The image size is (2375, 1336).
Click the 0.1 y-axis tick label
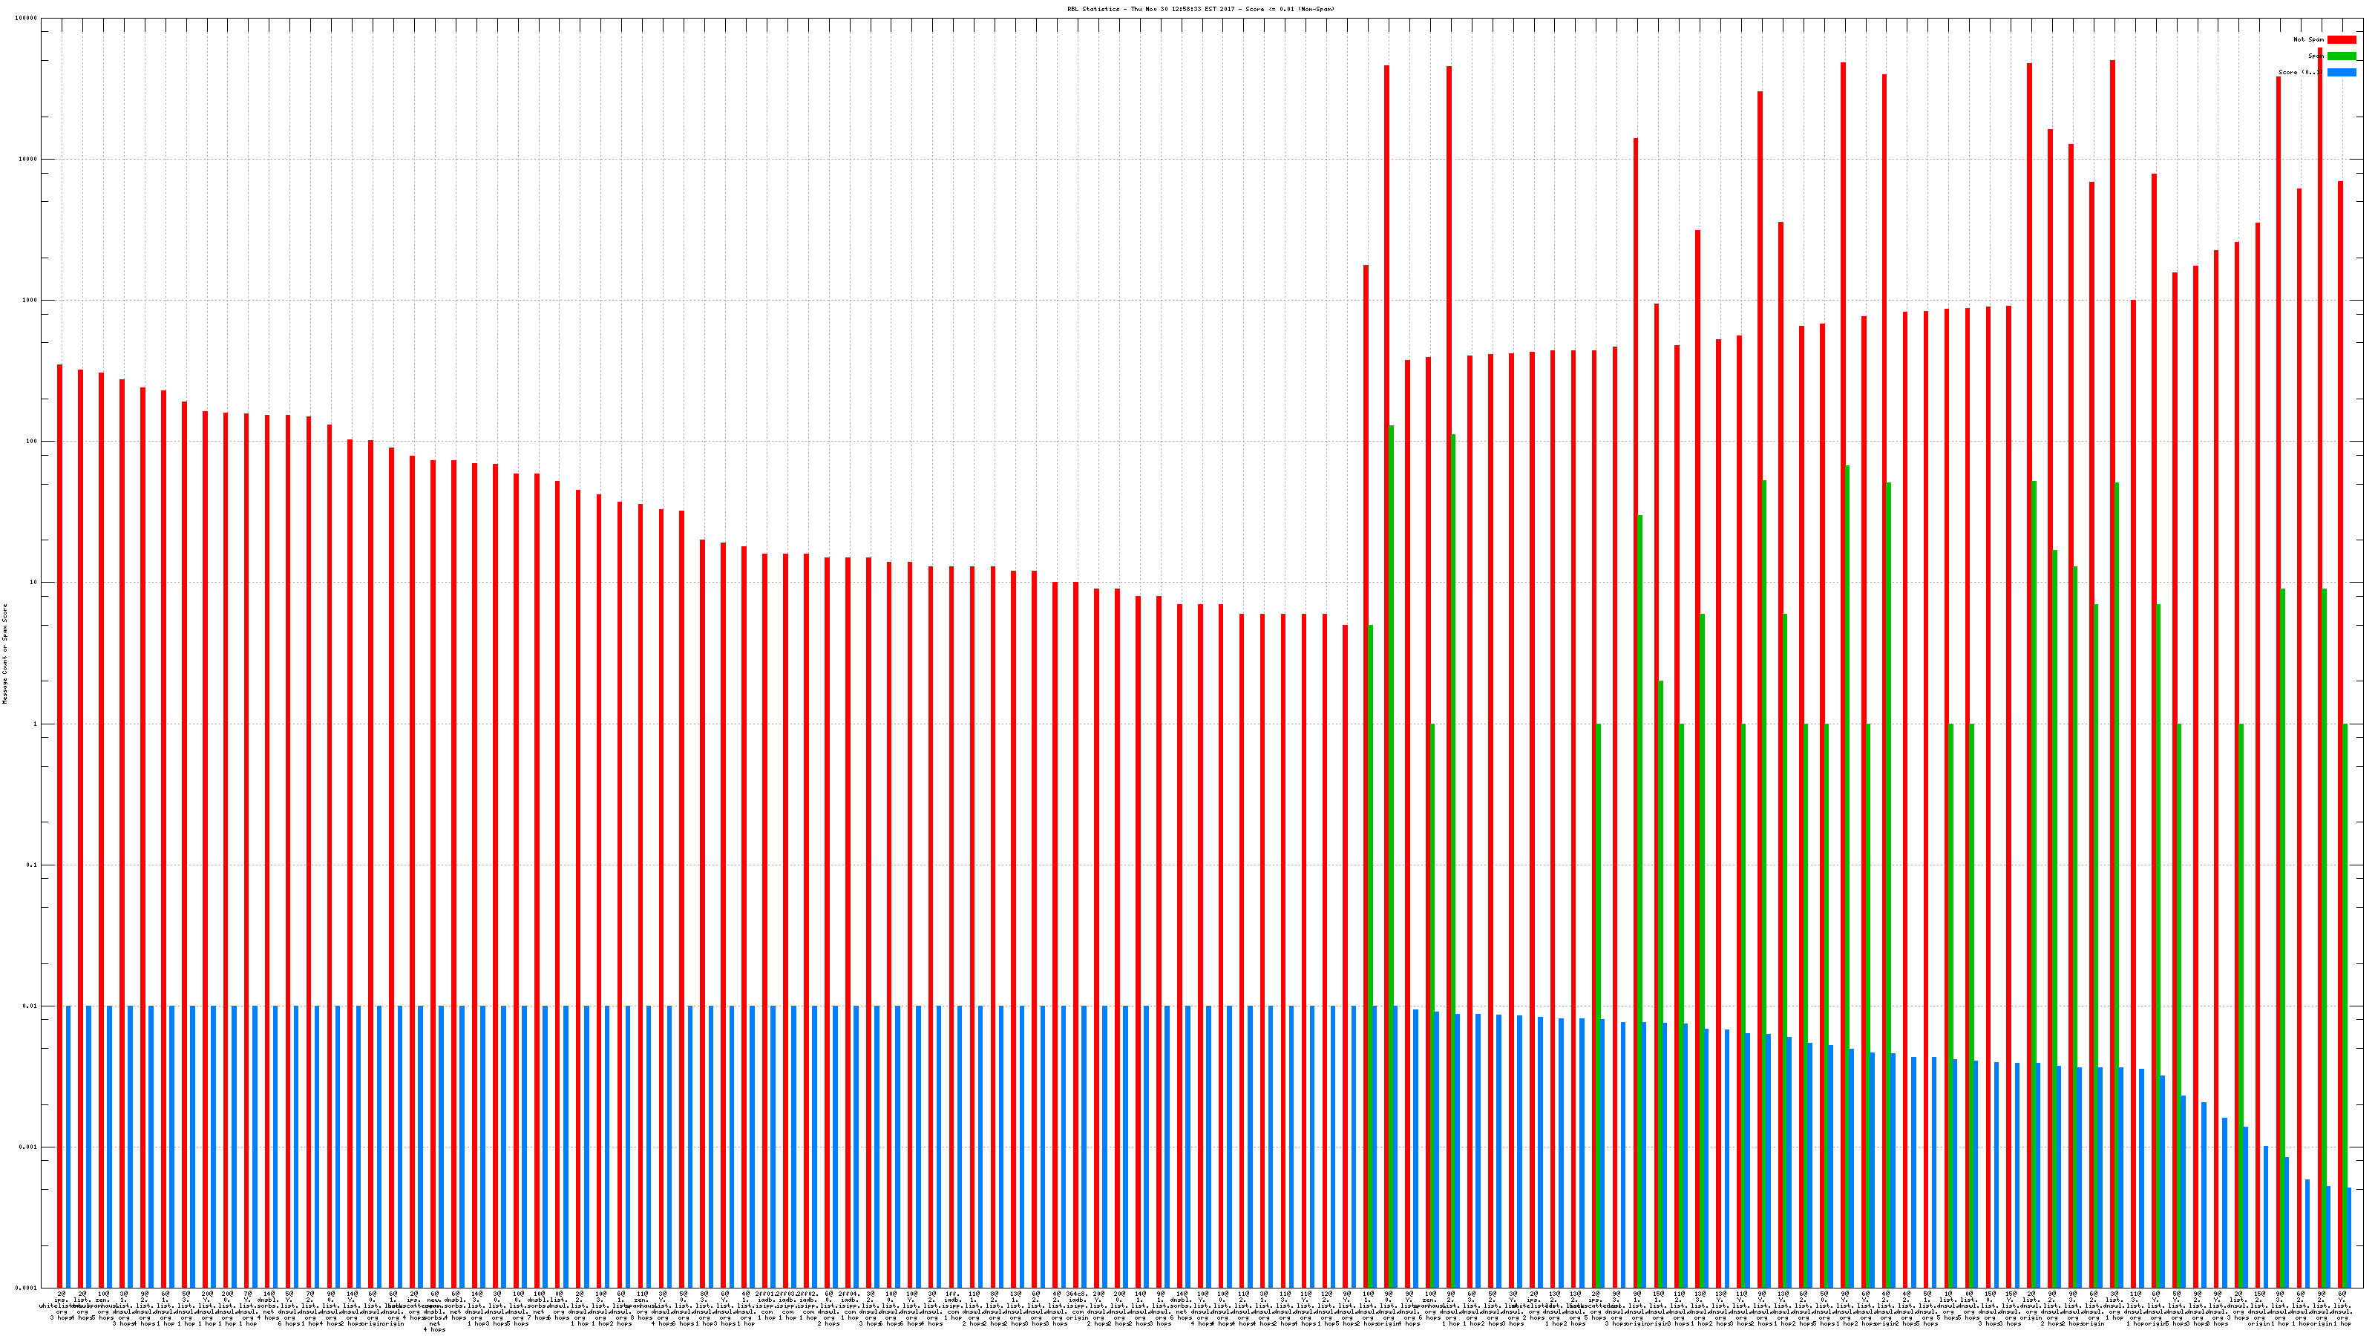(x=32, y=865)
